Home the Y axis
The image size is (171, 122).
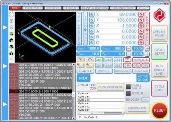(x=141, y=20)
